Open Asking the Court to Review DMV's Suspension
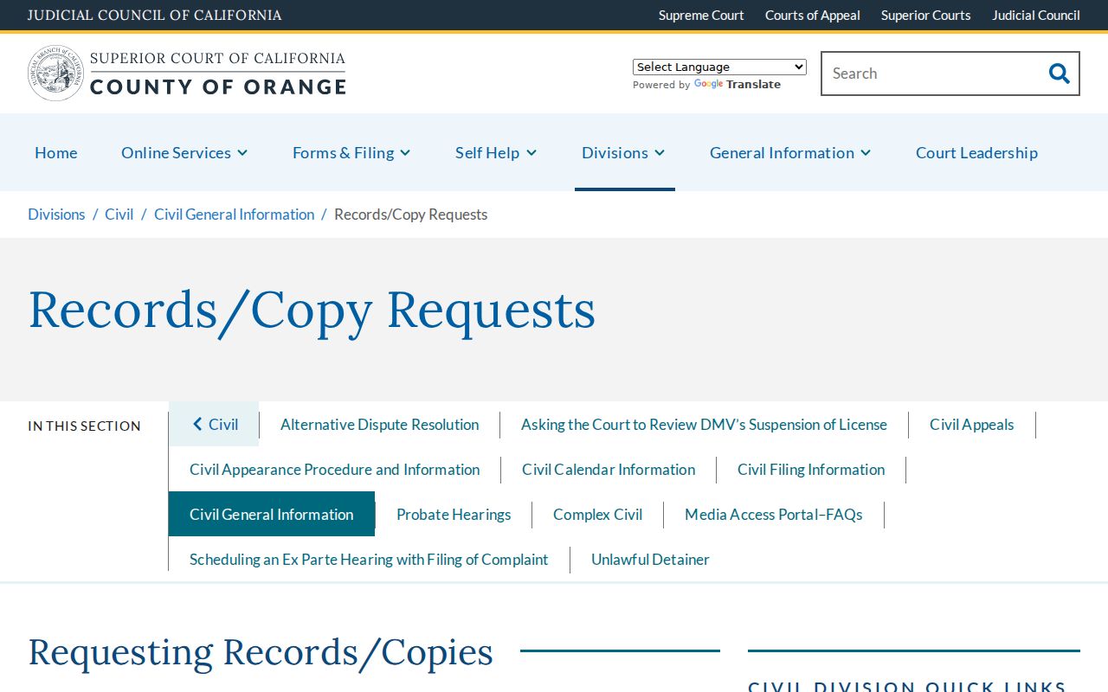1108x692 pixels. point(704,424)
